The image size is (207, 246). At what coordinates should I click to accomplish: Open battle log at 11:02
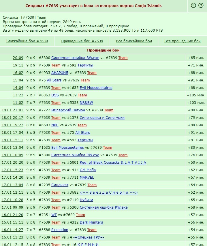coord(18,103)
